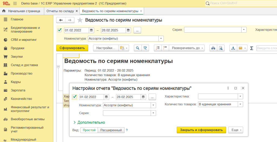Click the search magnifier in top bar
Screen dimensions: 277x142
pyautogui.click(x=207, y=3)
